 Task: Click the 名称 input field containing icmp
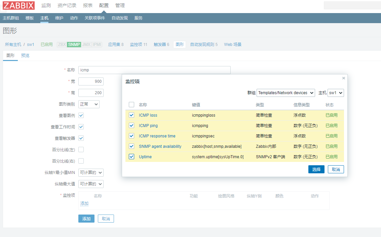[x=154, y=70]
